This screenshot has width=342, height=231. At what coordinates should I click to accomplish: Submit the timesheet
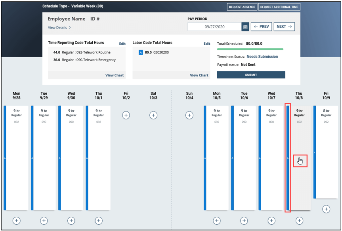point(251,74)
